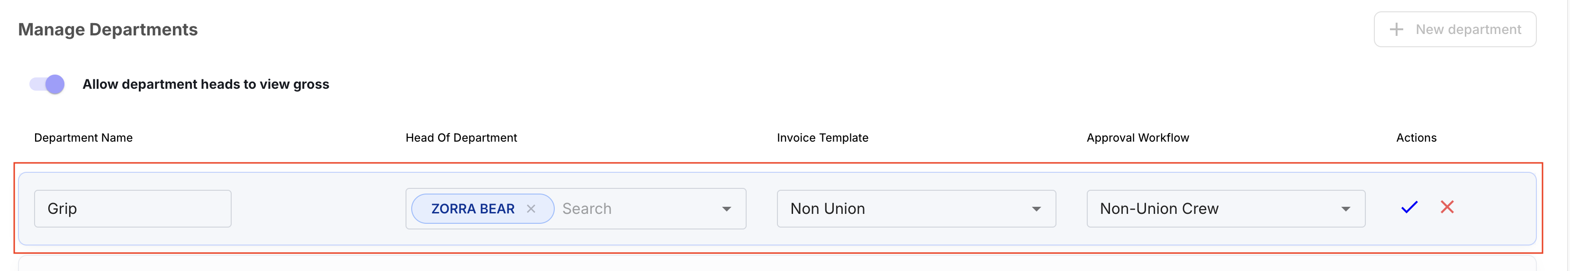1570x271 pixels.
Task: Expand the Head Of Department dropdown arrow
Action: click(x=726, y=209)
